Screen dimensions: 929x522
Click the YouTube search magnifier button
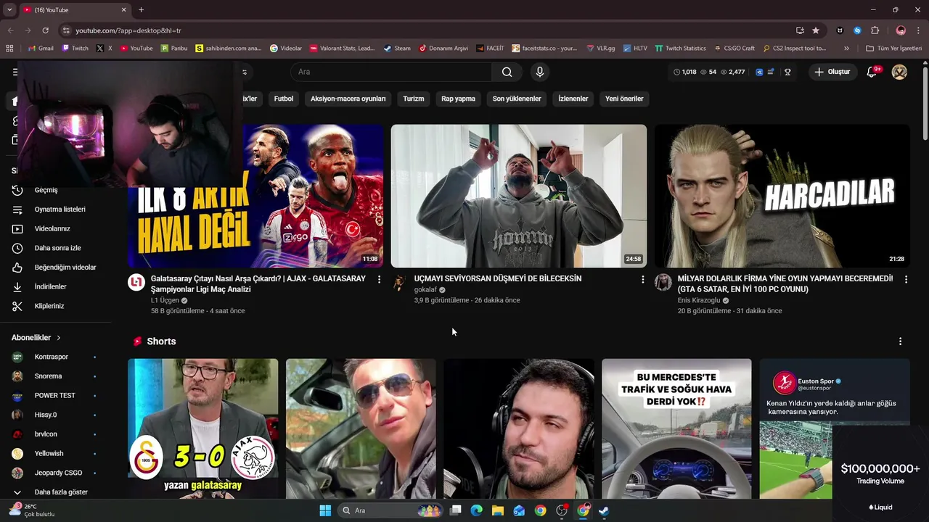click(507, 72)
